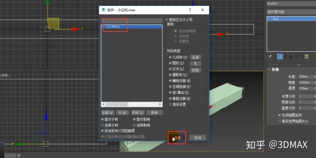Enable 选择子树 checkbox
The width and height of the screenshot is (316, 158).
[x=102, y=125]
